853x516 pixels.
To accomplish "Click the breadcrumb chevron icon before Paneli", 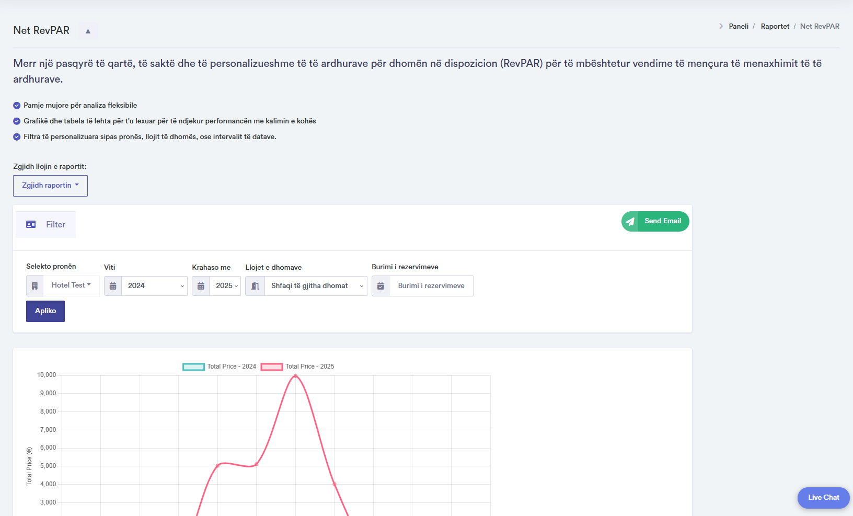I will (x=721, y=26).
